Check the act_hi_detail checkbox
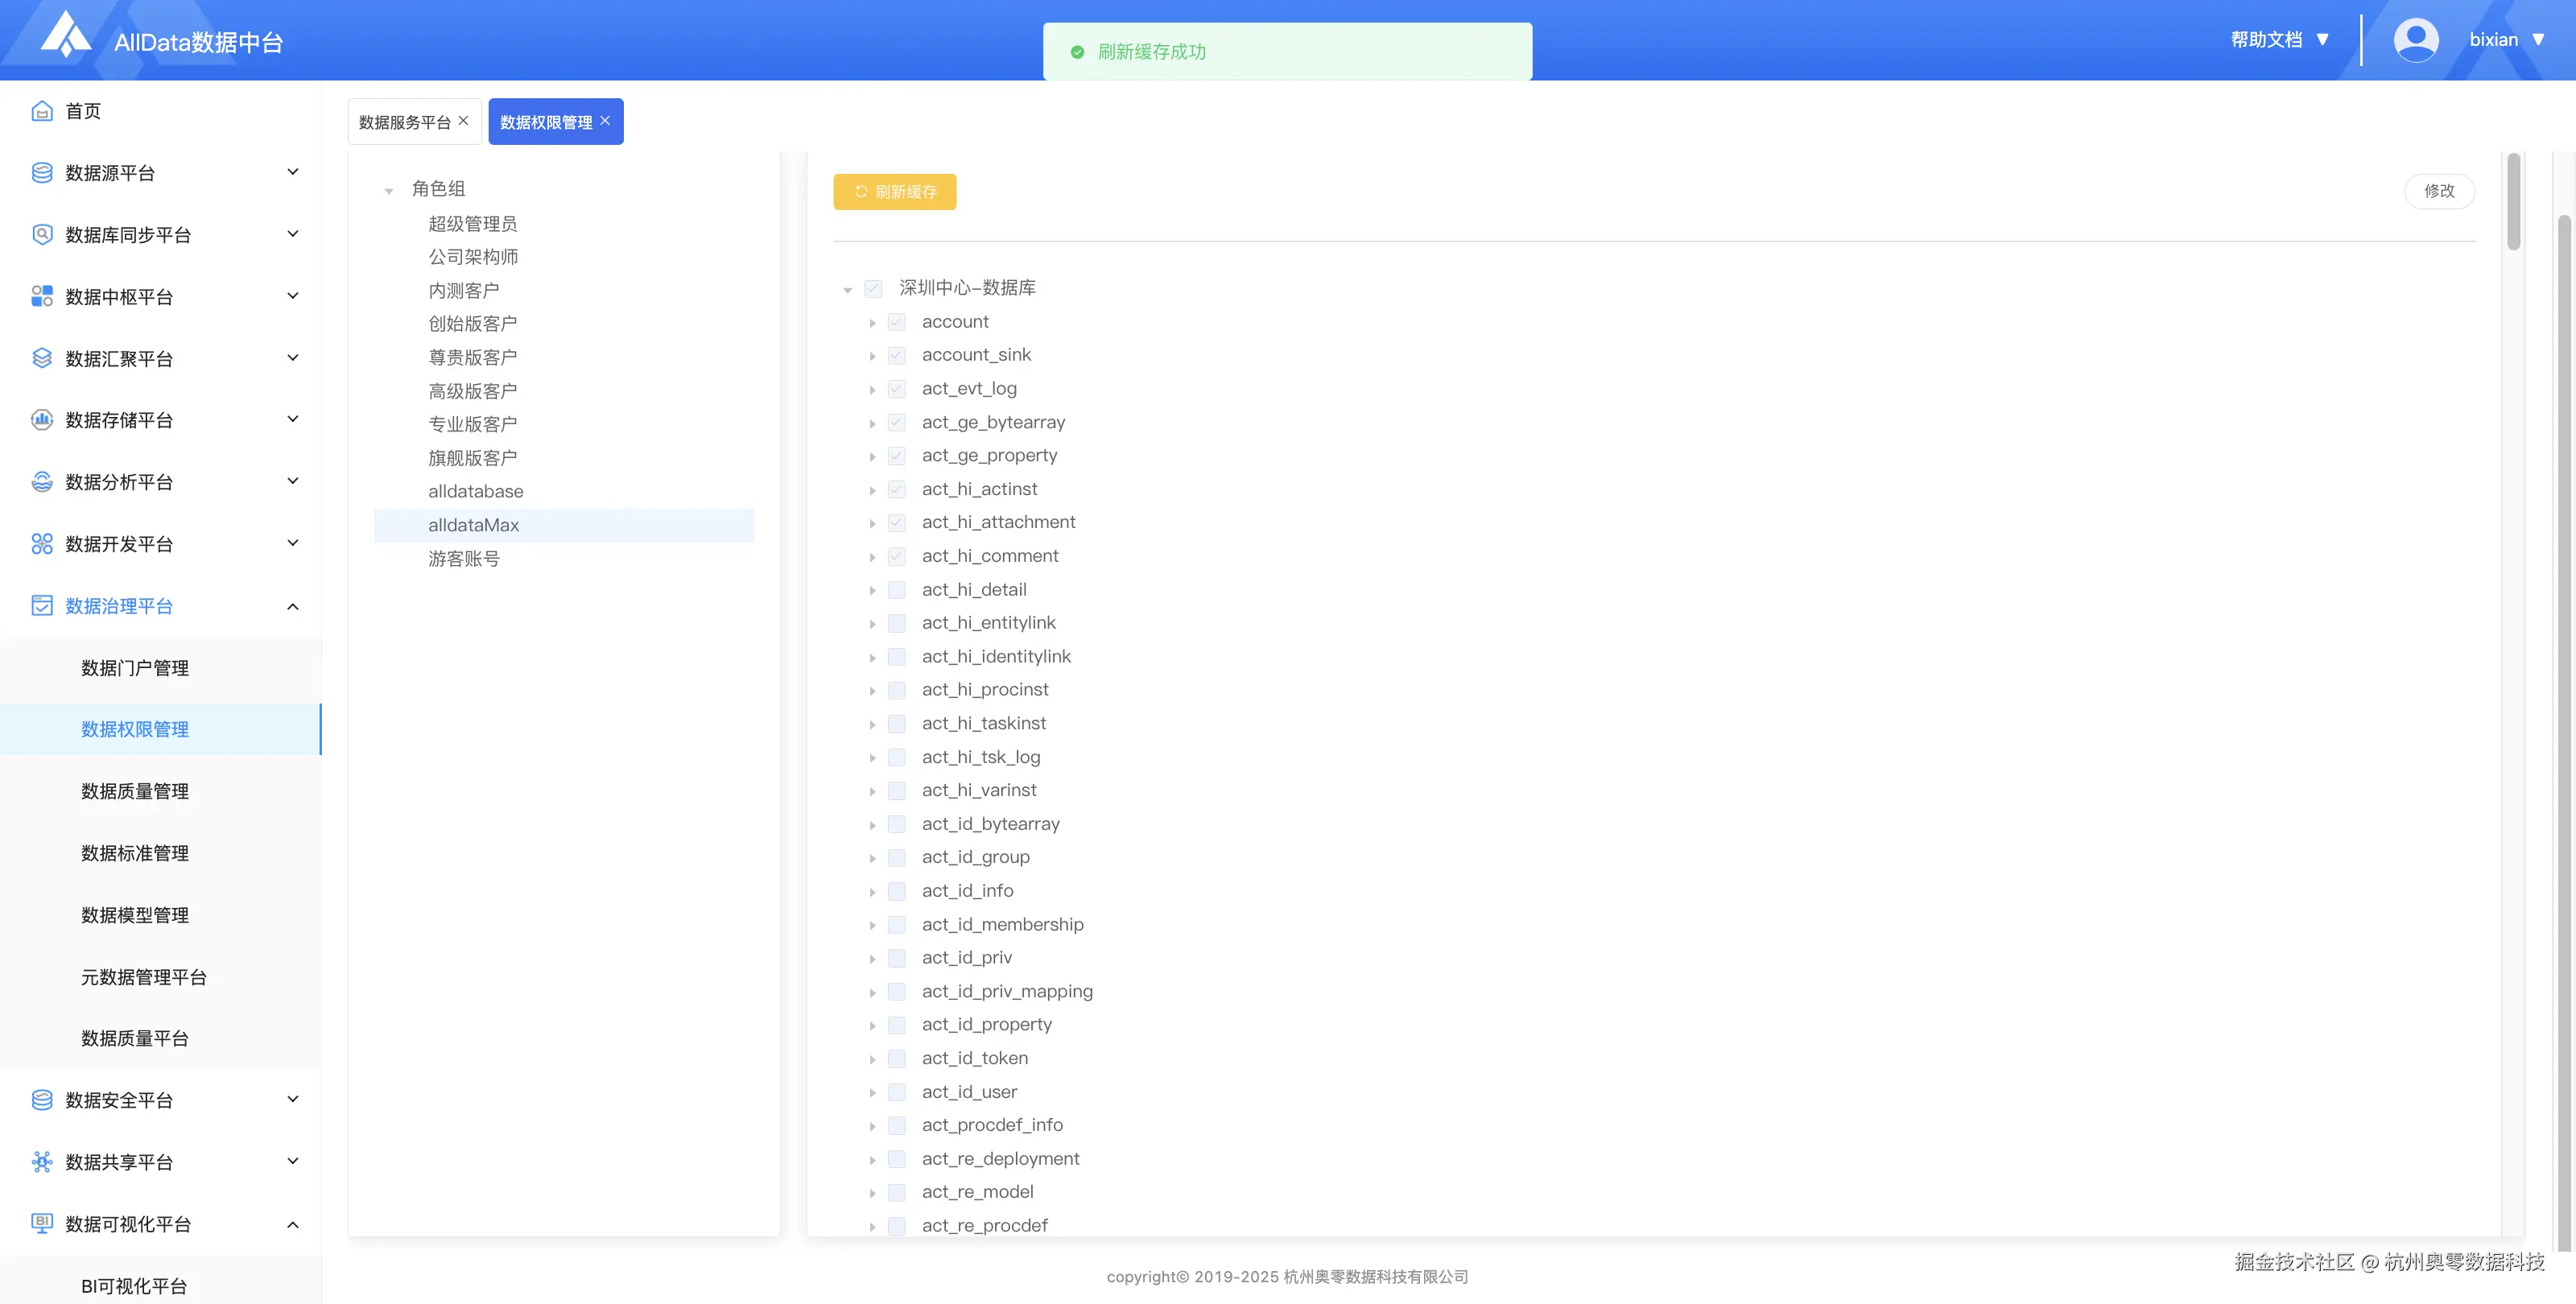Viewport: 2576px width, 1304px height. [897, 590]
